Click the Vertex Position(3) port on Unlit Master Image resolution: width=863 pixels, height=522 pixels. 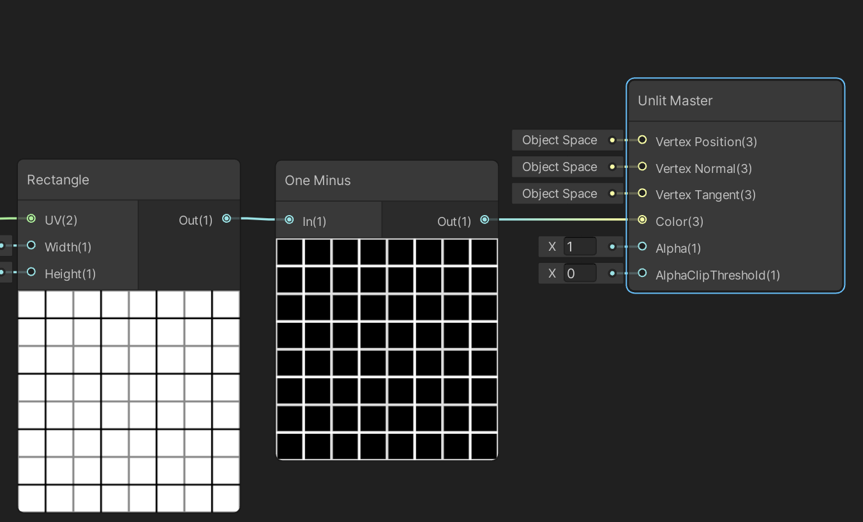(642, 140)
